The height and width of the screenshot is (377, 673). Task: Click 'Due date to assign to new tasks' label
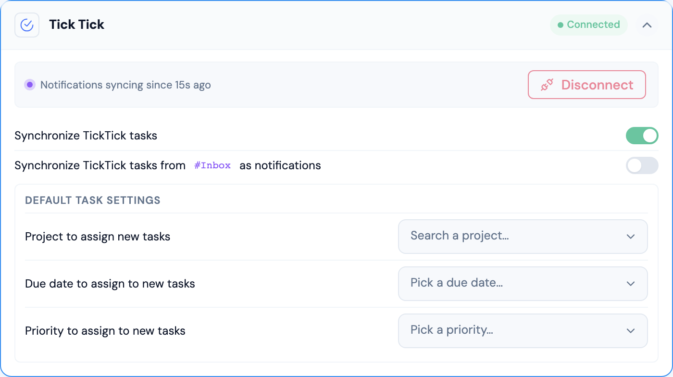pos(110,284)
